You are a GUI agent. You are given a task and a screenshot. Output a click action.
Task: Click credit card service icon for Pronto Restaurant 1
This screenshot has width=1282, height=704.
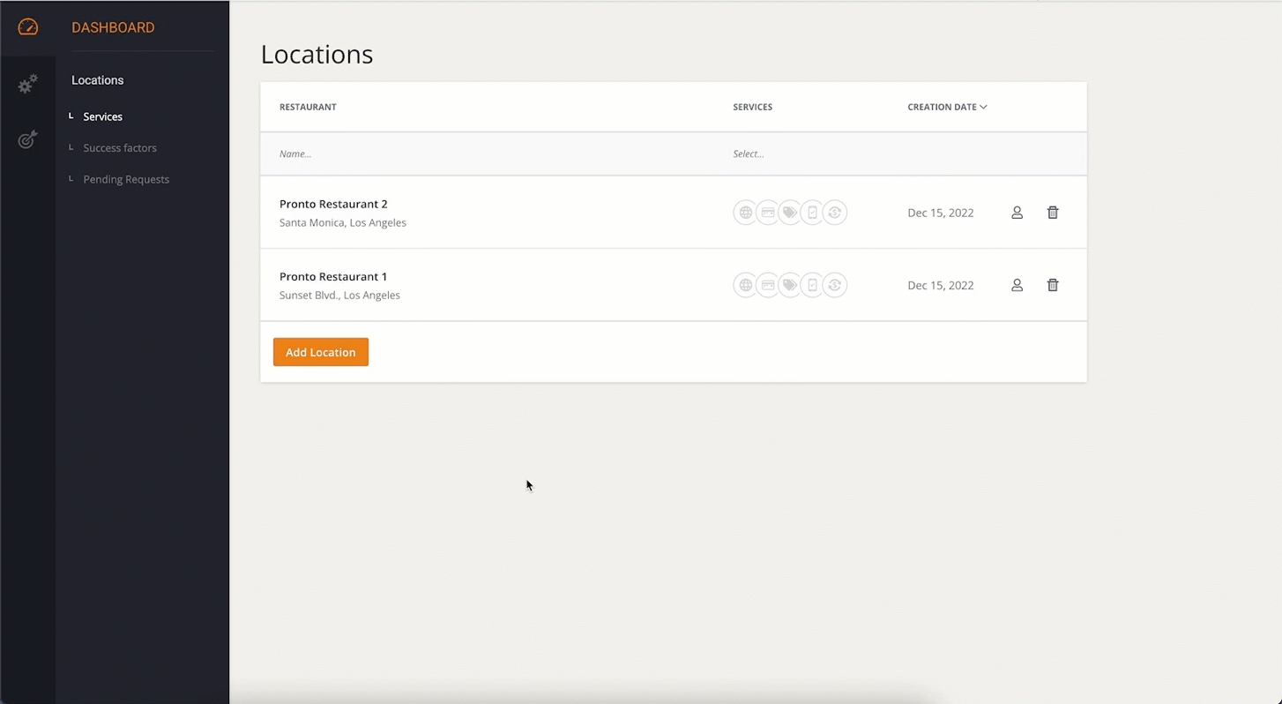(768, 285)
